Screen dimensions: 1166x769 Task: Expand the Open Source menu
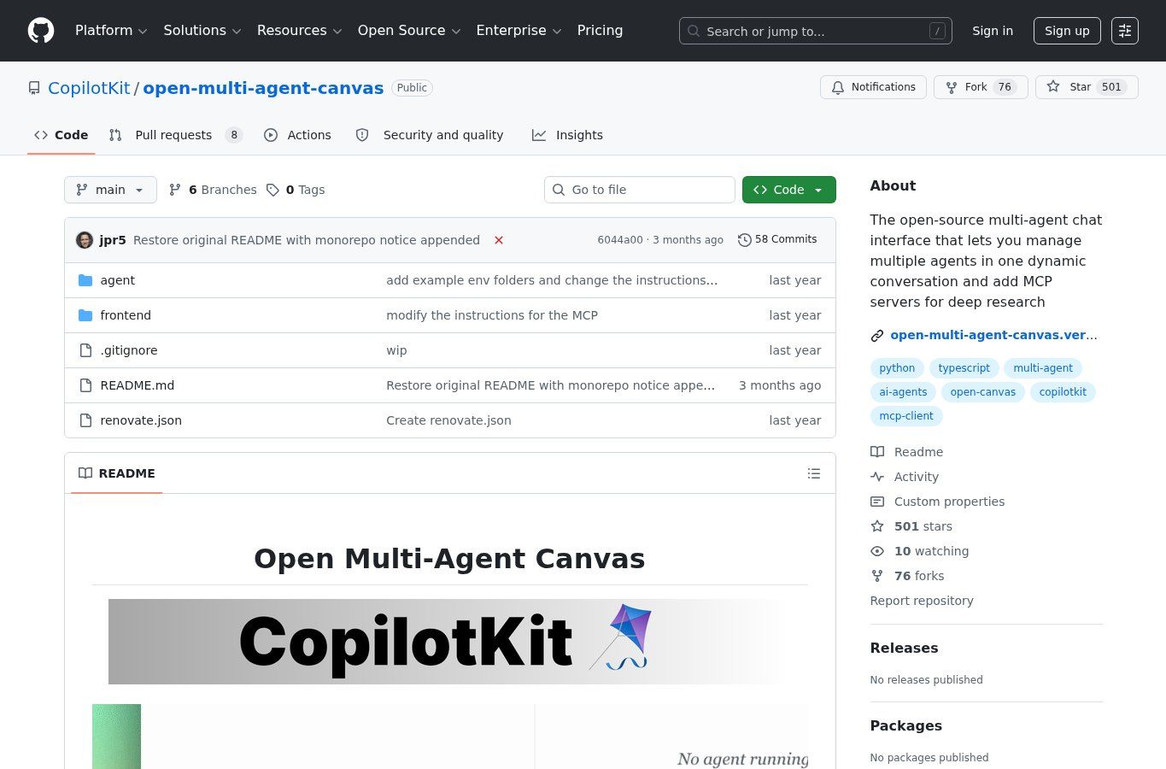[x=409, y=31]
